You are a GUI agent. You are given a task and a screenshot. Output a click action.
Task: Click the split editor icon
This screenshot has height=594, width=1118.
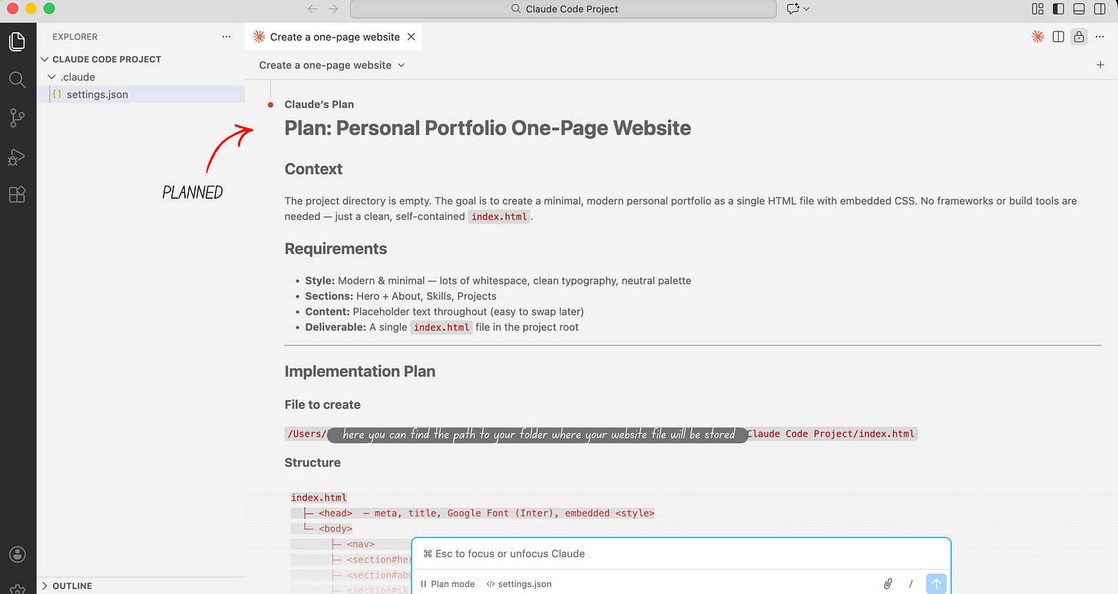tap(1058, 36)
